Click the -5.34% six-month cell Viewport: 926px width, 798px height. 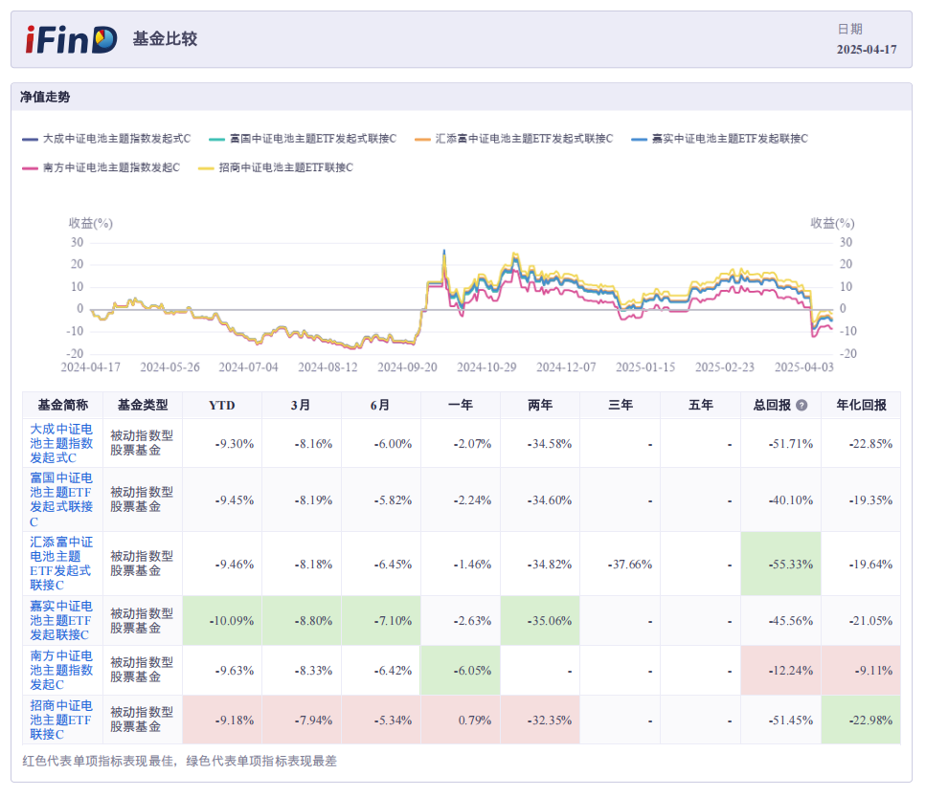(381, 720)
